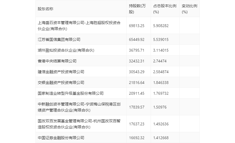Select the 持股数(万股) column header
This screenshot has height=143, width=235.
point(137,9)
